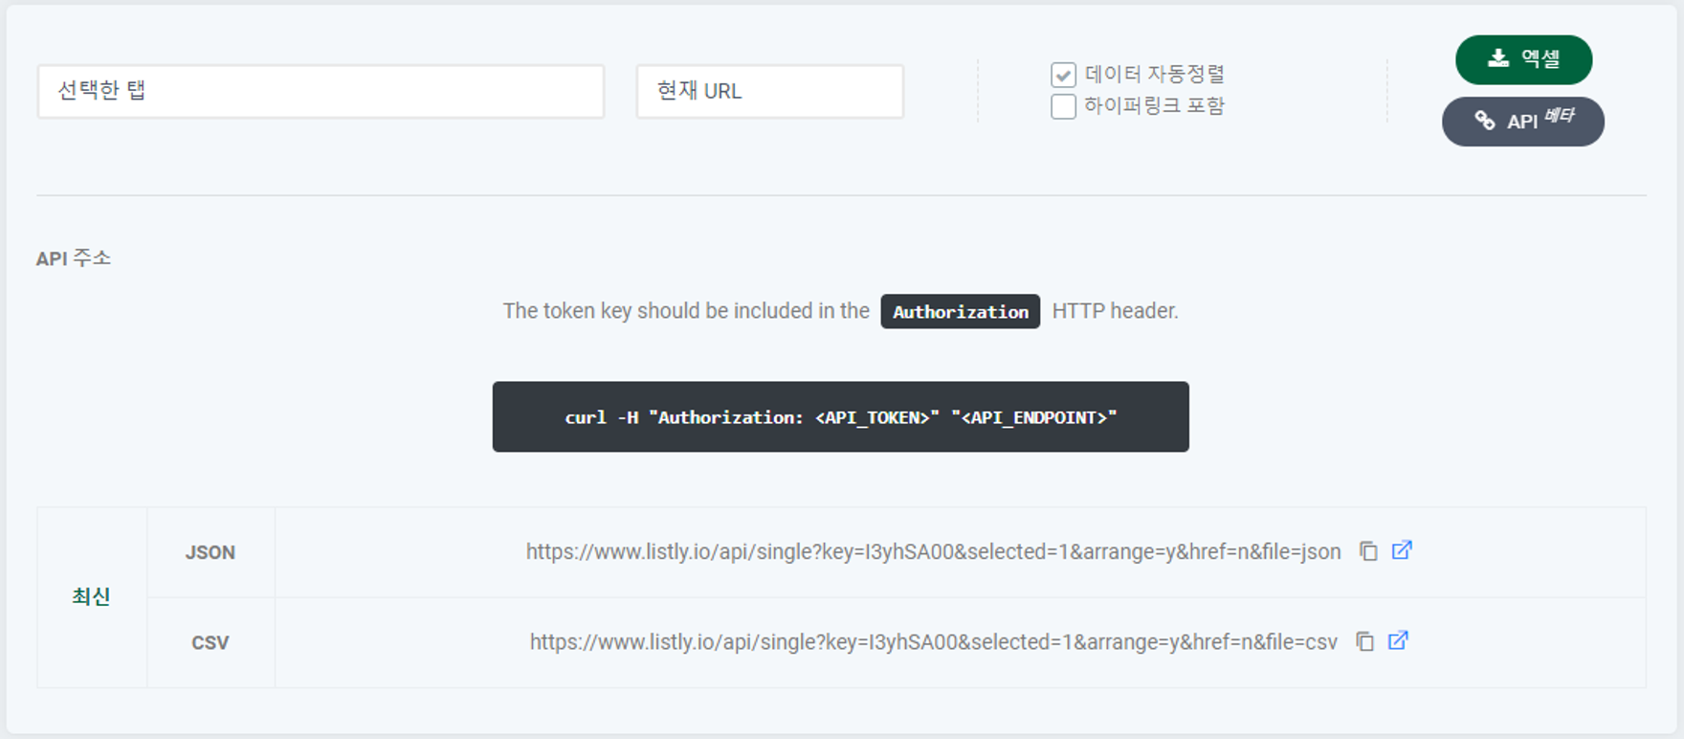
Task: Open CSV API link externally
Action: [x=1398, y=640]
